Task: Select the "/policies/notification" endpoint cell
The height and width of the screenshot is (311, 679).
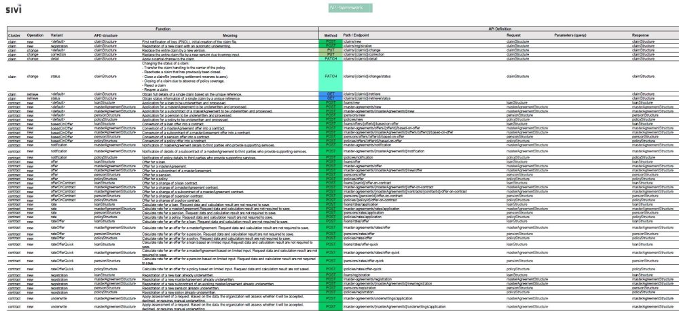Action: [424, 158]
